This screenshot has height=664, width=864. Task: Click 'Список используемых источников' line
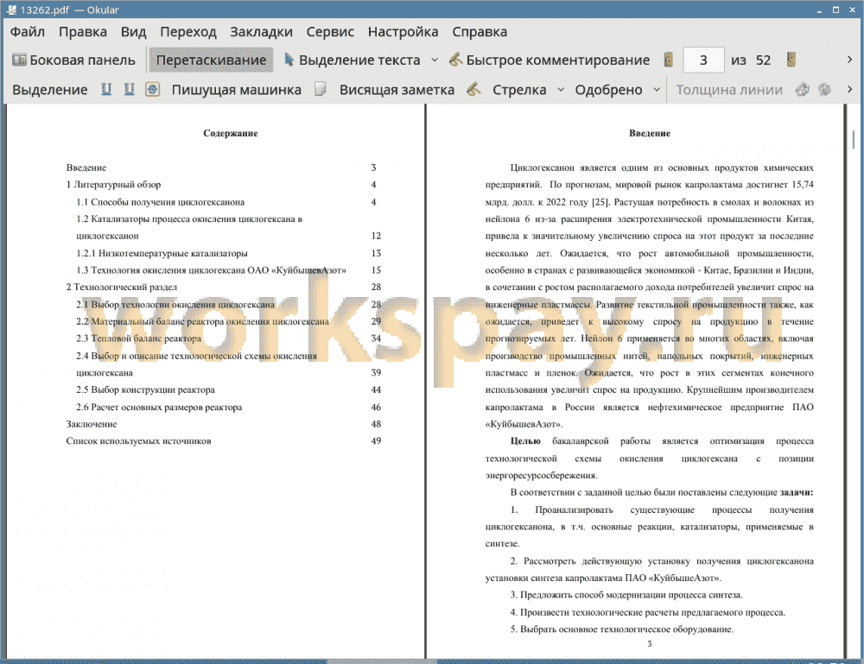(138, 441)
